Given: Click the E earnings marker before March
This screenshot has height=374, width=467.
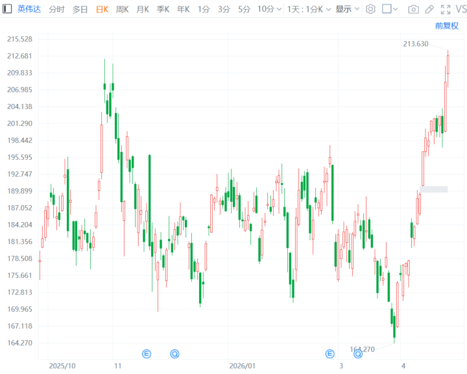Looking at the screenshot, I should point(329,354).
